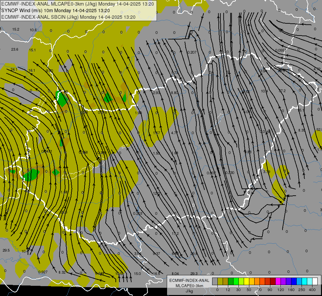Click the map value 8.80

[x=174, y=93]
